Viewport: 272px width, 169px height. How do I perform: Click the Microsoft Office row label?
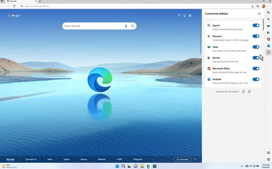pyautogui.click(x=221, y=68)
